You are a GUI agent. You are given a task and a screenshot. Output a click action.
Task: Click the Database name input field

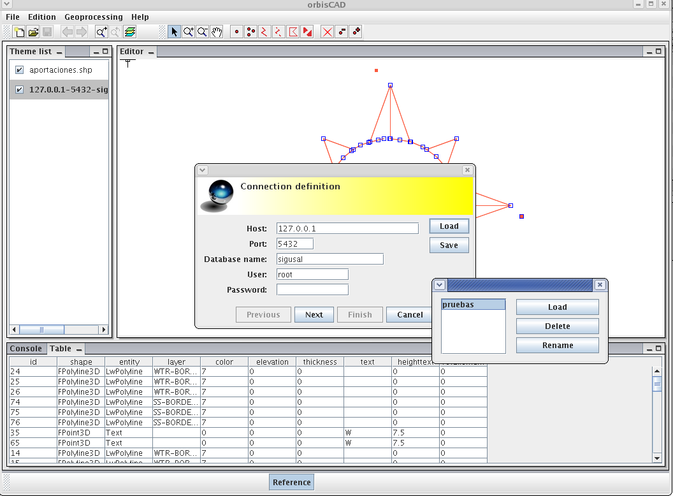[330, 259]
